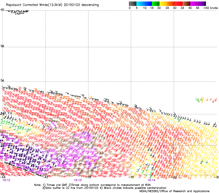
Task: Click the cyan-blue 5-15 knots legend segment
Action: pyautogui.click(x=144, y=4)
